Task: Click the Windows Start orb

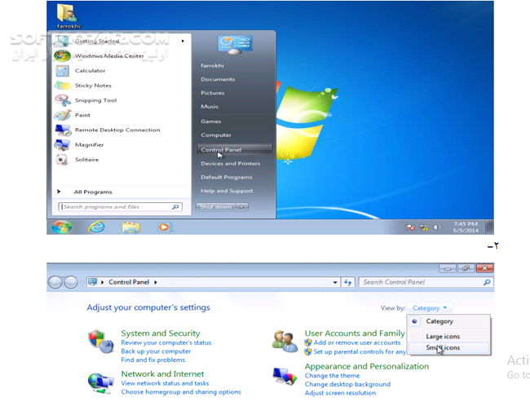Action: pos(61,227)
